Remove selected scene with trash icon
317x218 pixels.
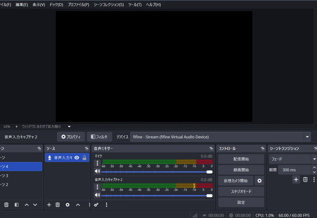6,205
